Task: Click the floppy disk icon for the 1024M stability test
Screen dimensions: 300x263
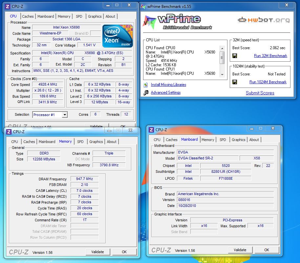Action: (235, 82)
